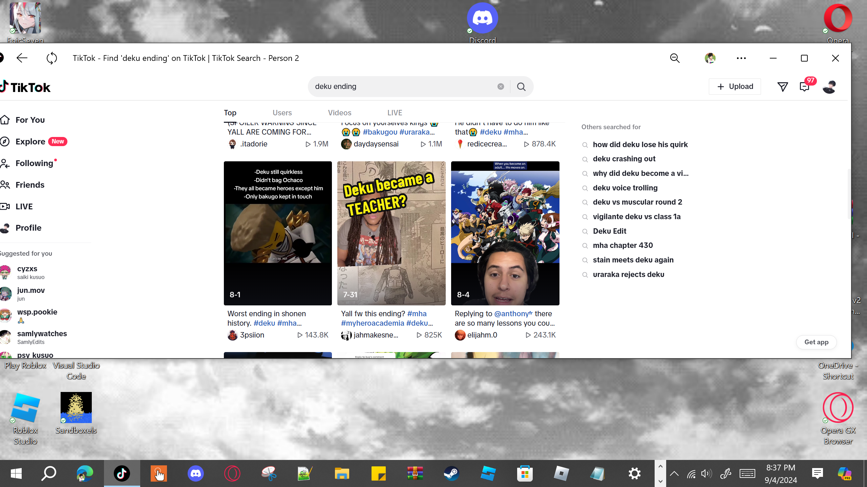Click taskbar overflow down arrow
The height and width of the screenshot is (487, 867).
tap(660, 481)
